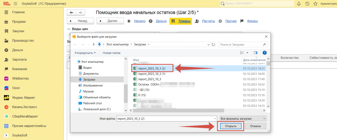Open the history clock icon
Viewport: 337px width, 140px height.
[307, 4]
